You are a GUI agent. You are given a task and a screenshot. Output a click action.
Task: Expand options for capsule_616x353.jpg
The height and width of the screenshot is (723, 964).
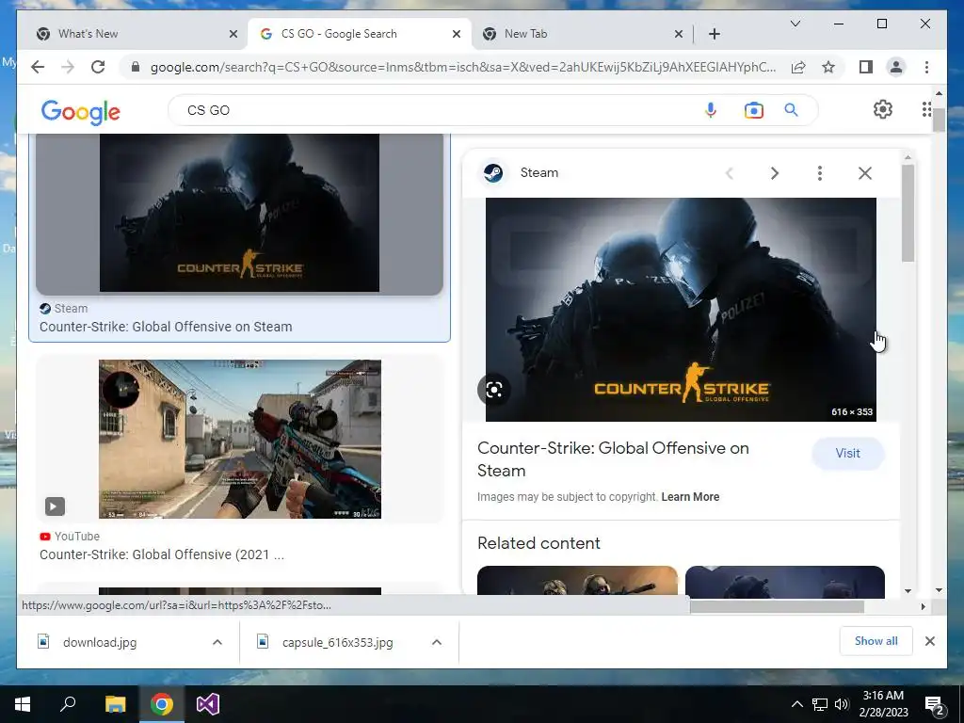pyautogui.click(x=437, y=642)
